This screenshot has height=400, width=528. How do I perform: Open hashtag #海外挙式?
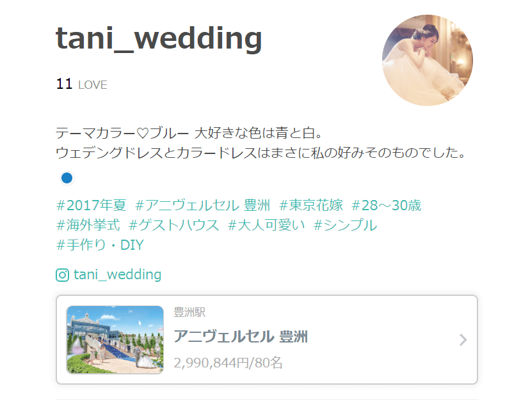pos(88,225)
